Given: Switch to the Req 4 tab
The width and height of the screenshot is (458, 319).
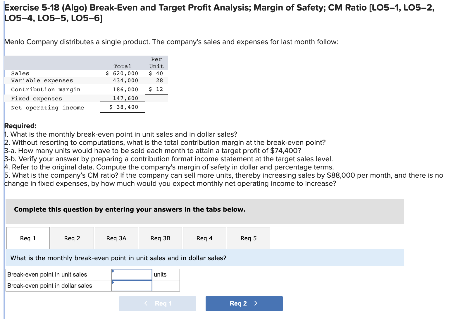Looking at the screenshot, I should click(x=204, y=238).
